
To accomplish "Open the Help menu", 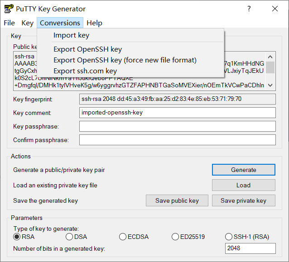I will (94, 23).
